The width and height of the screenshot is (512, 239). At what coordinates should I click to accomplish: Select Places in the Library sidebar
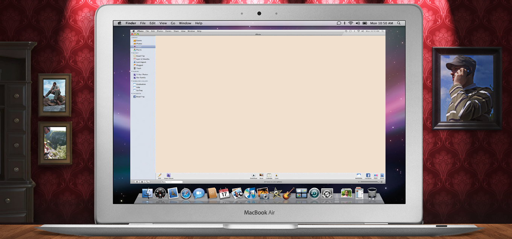(139, 50)
